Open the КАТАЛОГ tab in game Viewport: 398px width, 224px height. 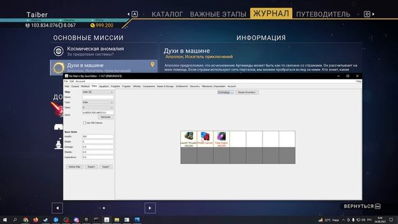coord(167,14)
